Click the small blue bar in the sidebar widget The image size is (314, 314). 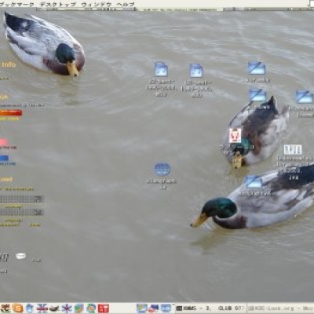pyautogui.click(x=4, y=158)
